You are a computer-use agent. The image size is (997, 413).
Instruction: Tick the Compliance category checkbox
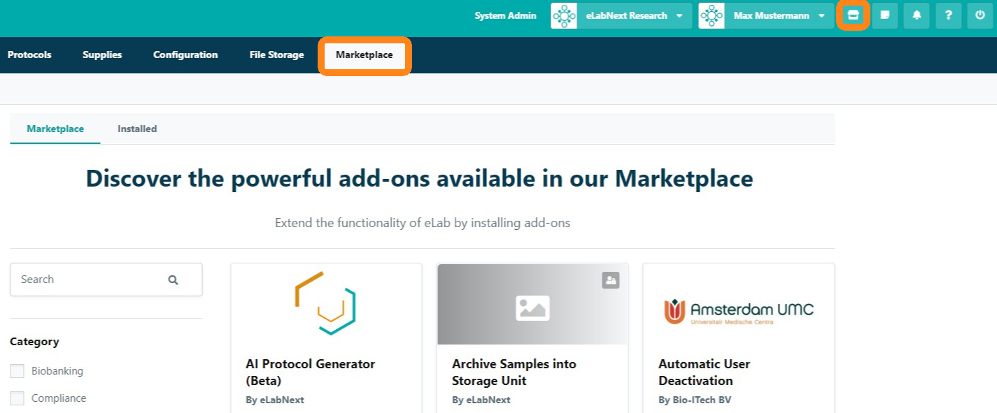pos(17,398)
